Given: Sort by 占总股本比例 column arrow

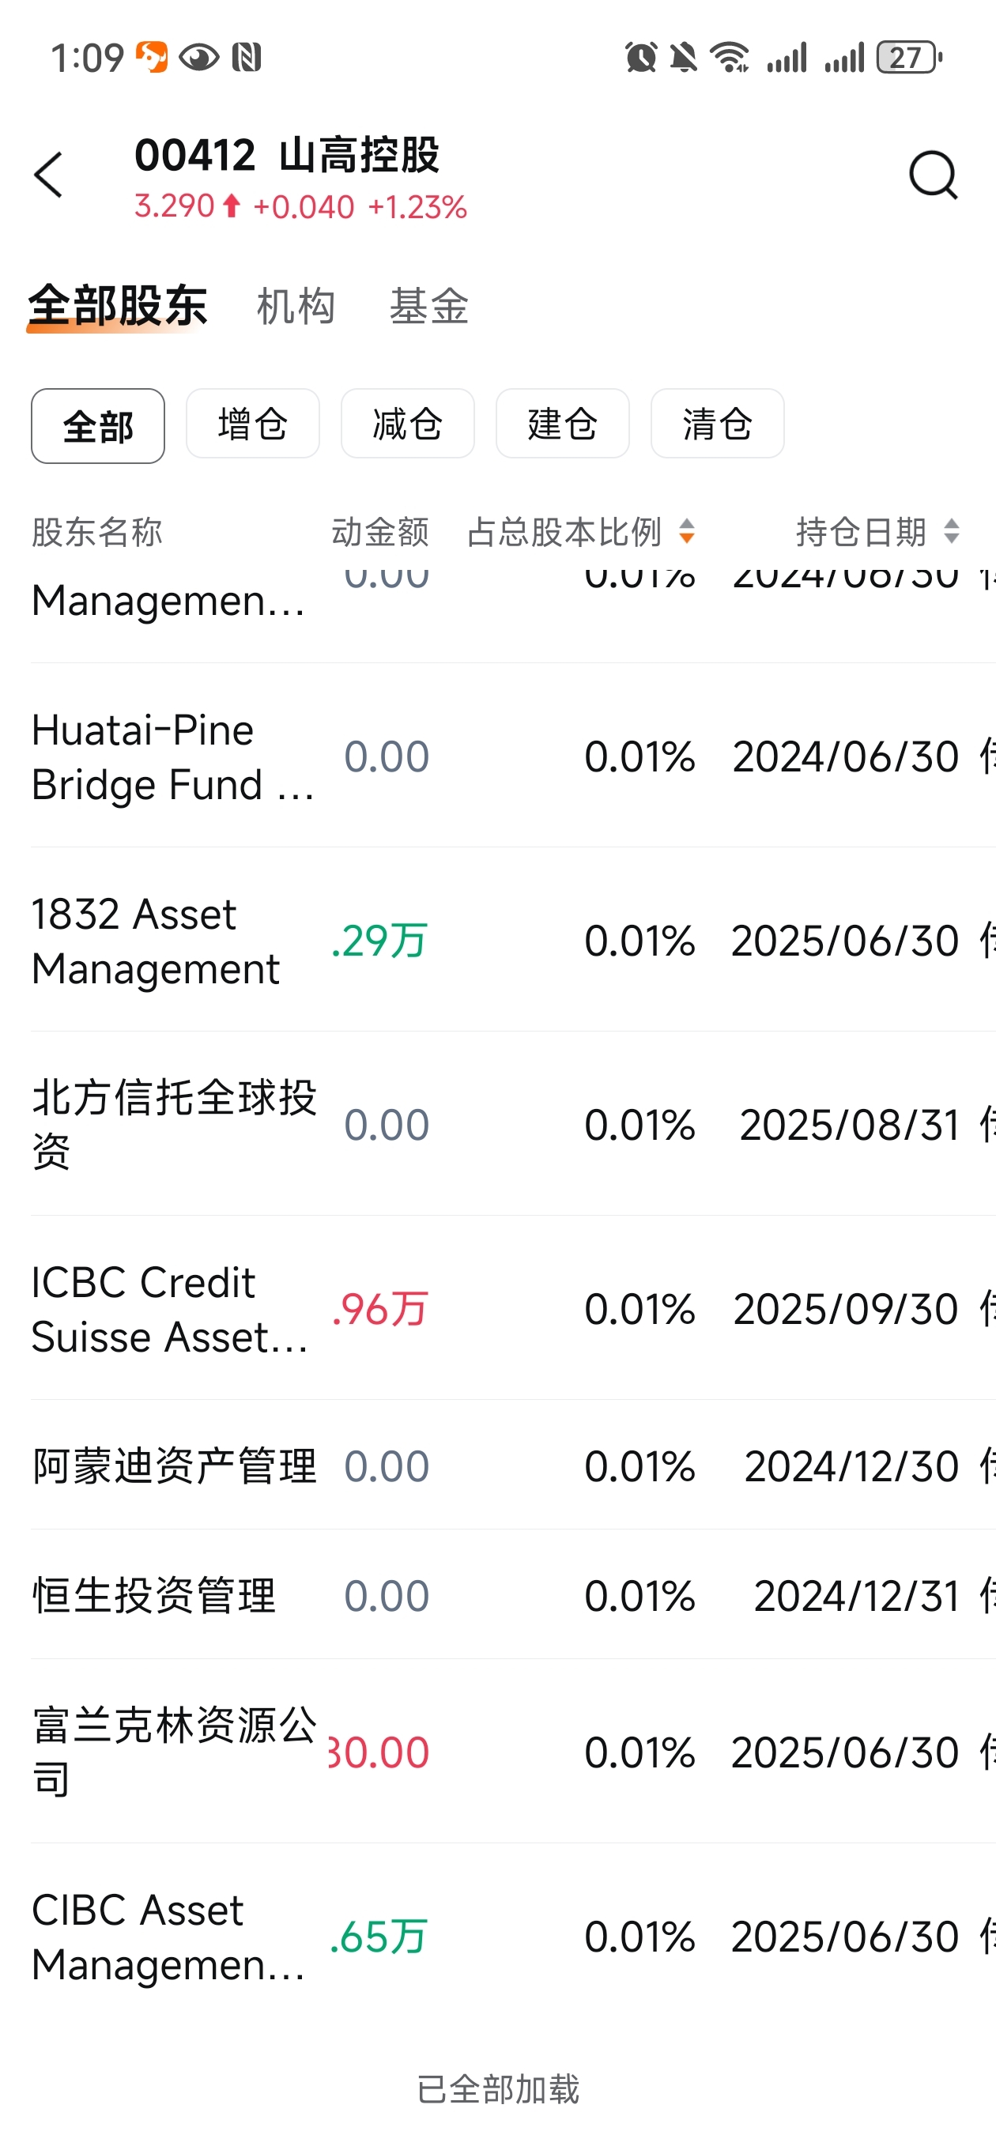Looking at the screenshot, I should pyautogui.click(x=686, y=532).
